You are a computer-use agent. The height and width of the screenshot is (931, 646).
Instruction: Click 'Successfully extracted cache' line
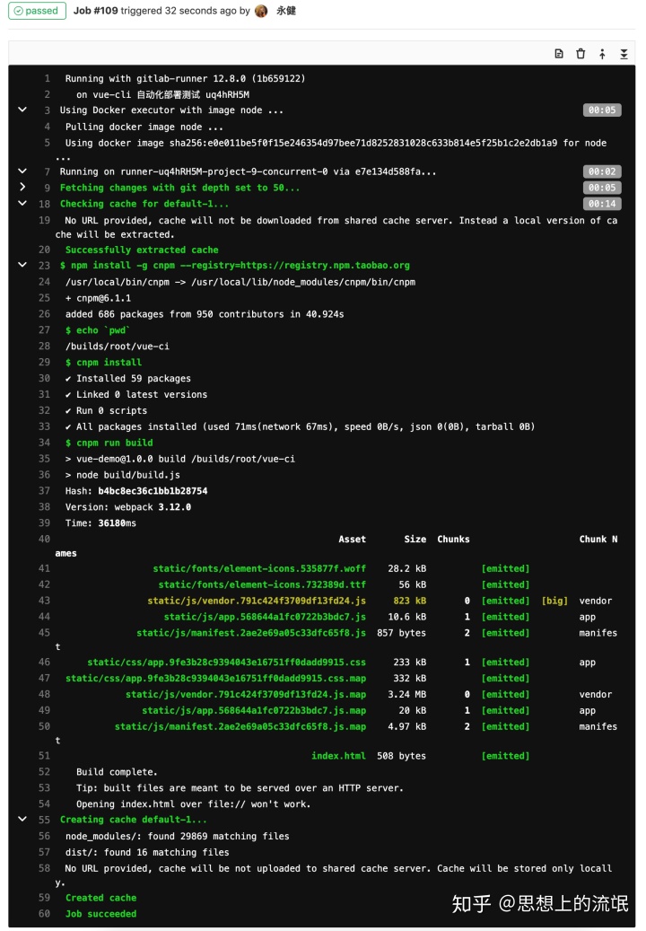142,250
